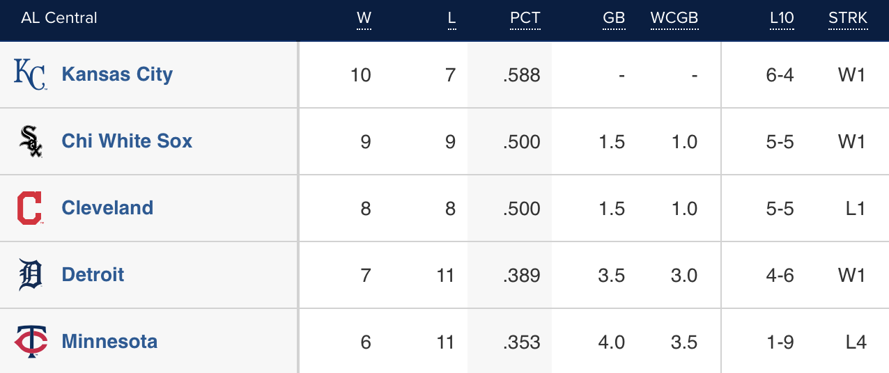Select the Minnesota team name
The height and width of the screenshot is (373, 889).
pos(109,342)
